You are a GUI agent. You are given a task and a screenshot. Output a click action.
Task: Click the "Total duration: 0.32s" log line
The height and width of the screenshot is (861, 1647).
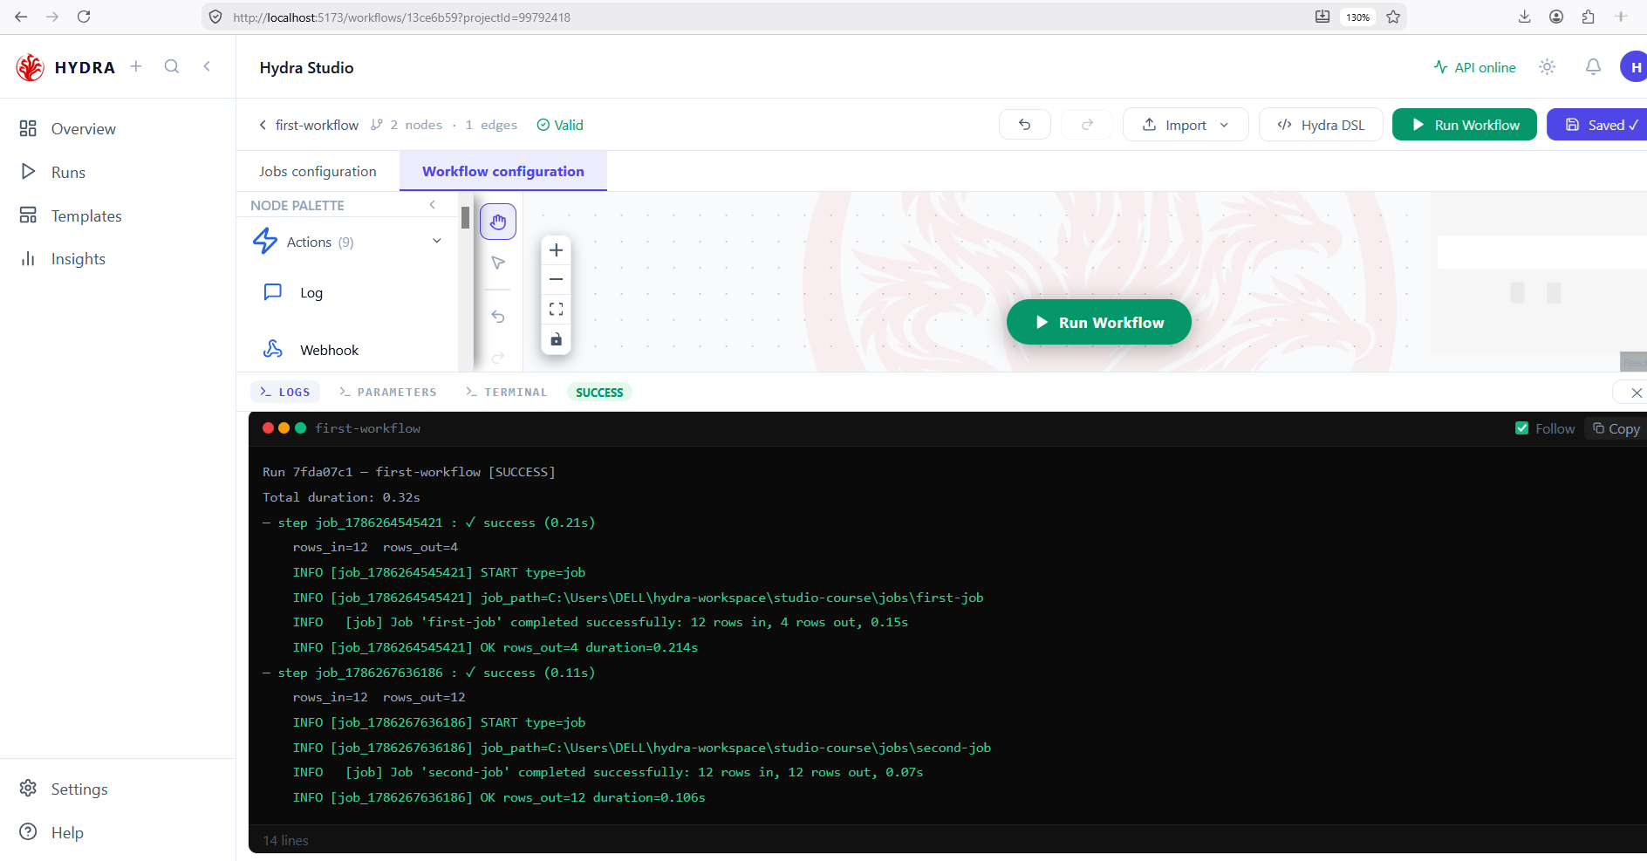click(341, 497)
